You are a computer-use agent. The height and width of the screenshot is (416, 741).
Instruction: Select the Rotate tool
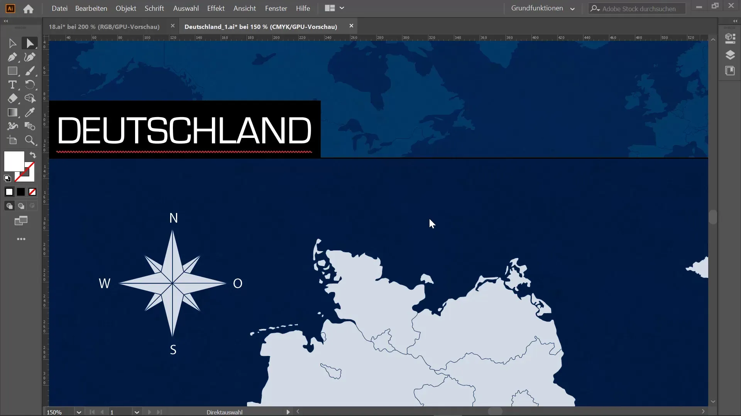click(30, 85)
